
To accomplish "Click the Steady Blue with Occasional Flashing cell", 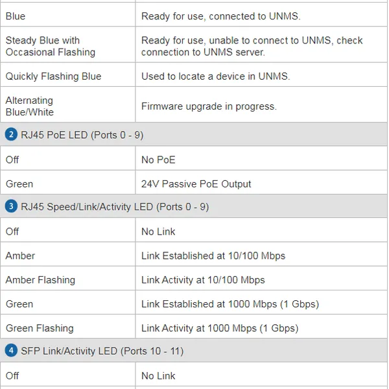I will pos(51,46).
